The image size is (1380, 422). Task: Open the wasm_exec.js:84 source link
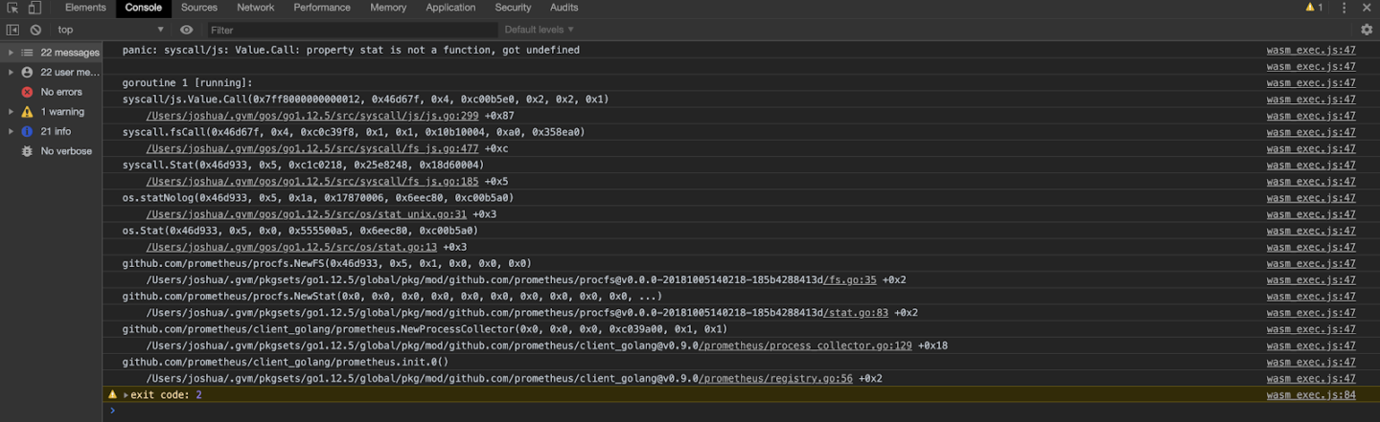(x=1310, y=395)
